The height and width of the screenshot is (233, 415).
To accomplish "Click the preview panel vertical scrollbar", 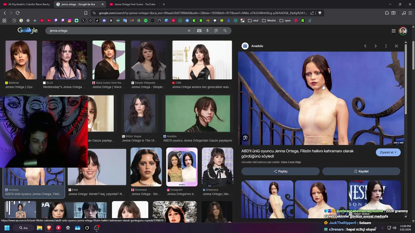I will pos(406,79).
